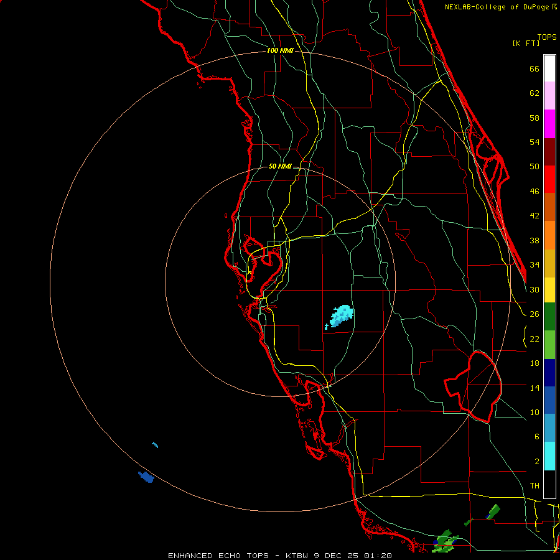Click the diagonal green streak echo lower right

tap(493, 511)
